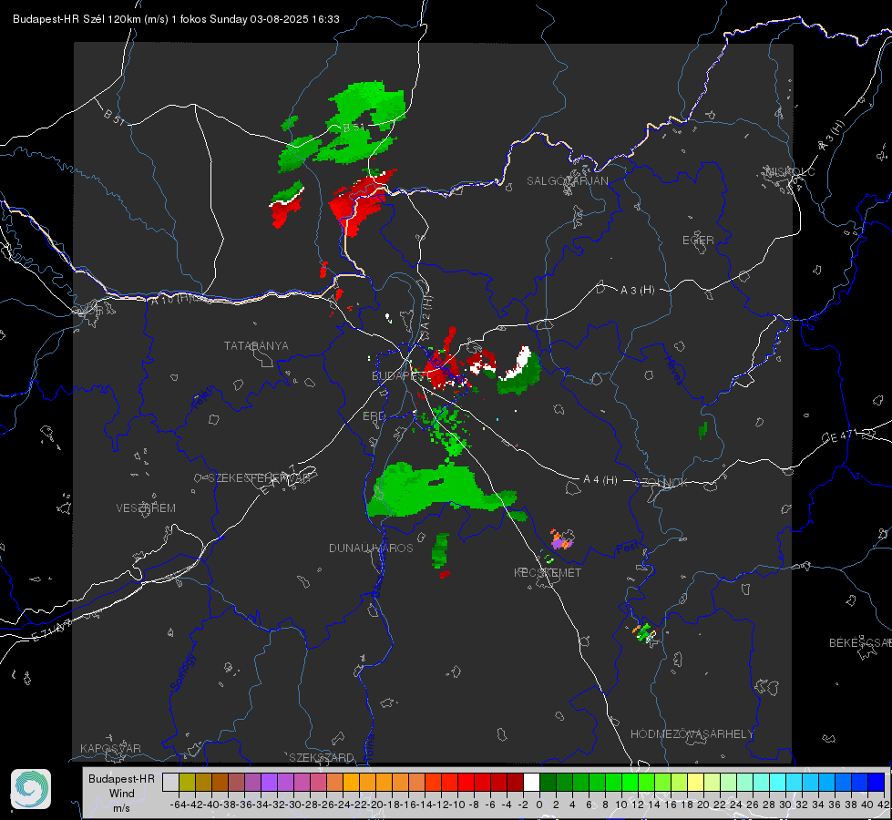
Task: Select the KAPOSVÁR city label
Action: tap(110, 748)
